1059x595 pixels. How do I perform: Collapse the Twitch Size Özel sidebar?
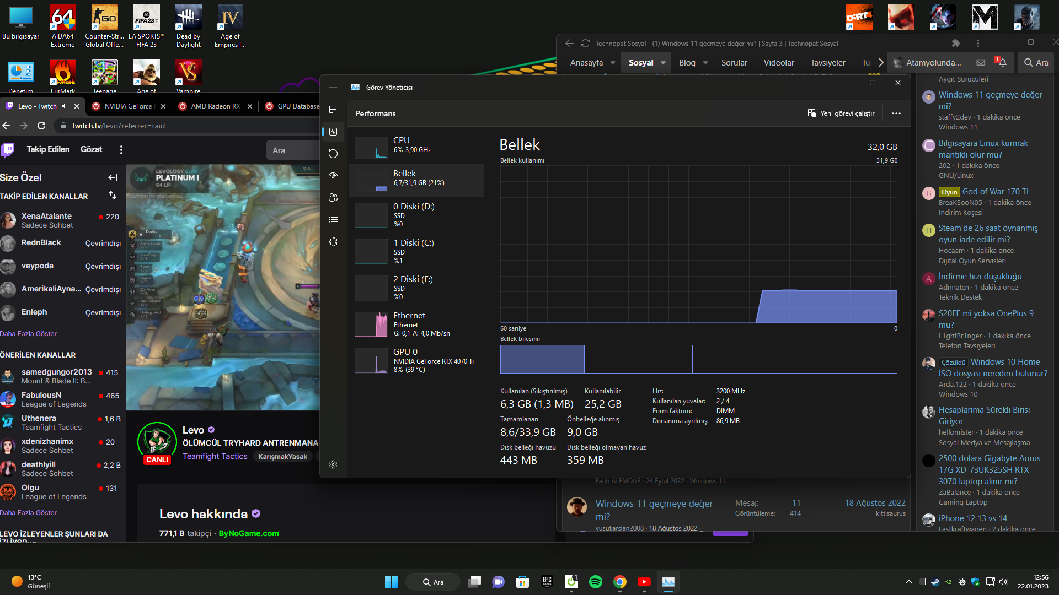pos(113,177)
